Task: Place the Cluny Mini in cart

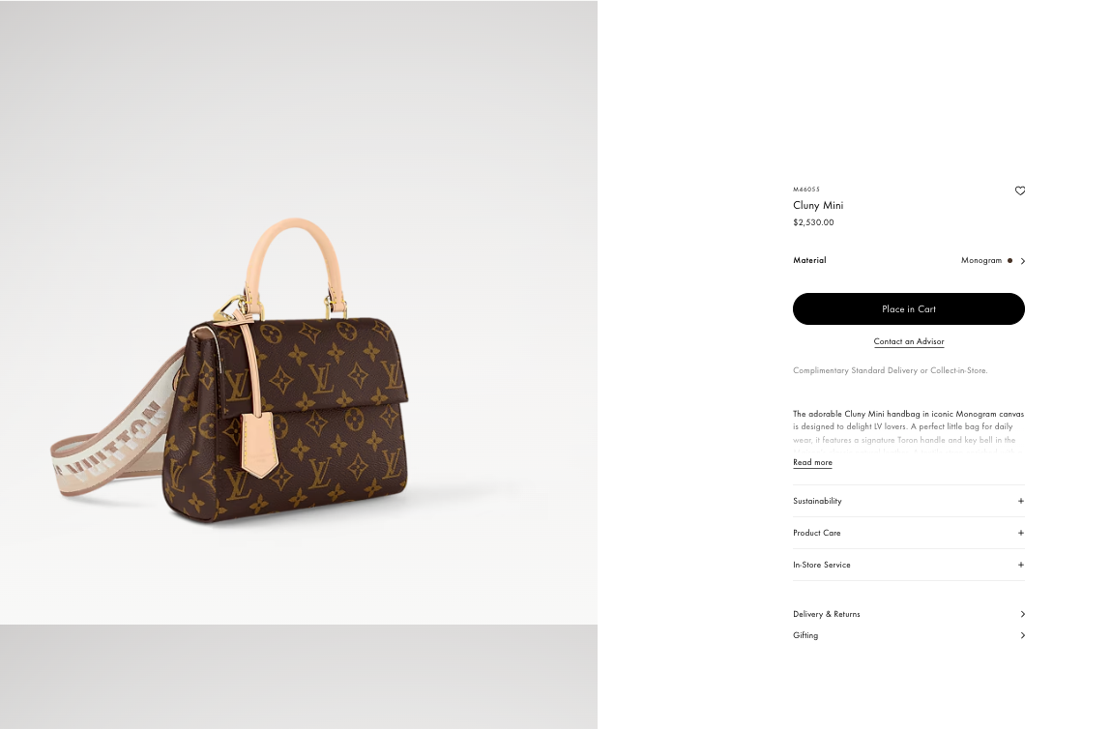Action: 909,309
